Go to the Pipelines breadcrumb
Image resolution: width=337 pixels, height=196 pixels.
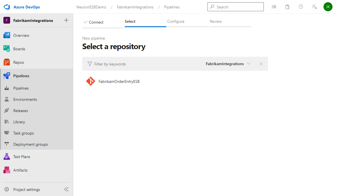pyautogui.click(x=172, y=7)
